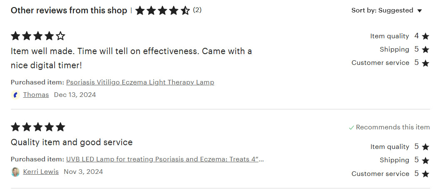Click the review count (2)
The width and height of the screenshot is (440, 193).
pos(197,10)
